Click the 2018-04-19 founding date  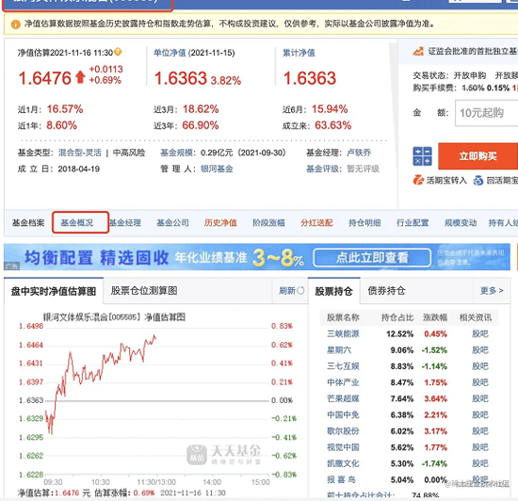(x=78, y=169)
